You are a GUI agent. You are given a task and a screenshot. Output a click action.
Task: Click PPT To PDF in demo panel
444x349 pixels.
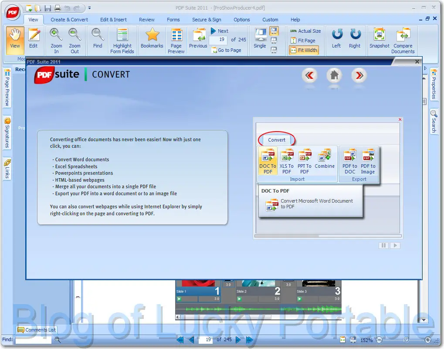click(x=305, y=161)
